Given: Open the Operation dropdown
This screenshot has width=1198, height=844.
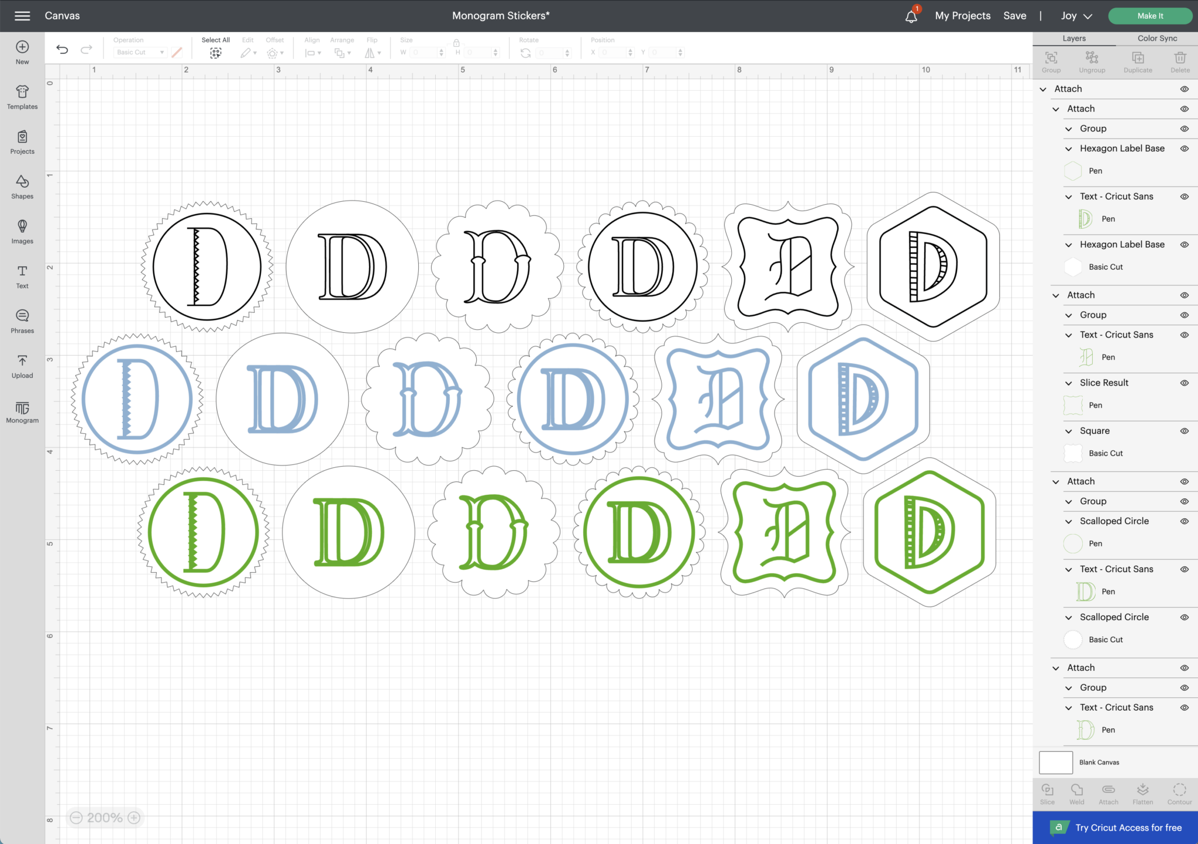Looking at the screenshot, I should pos(140,52).
